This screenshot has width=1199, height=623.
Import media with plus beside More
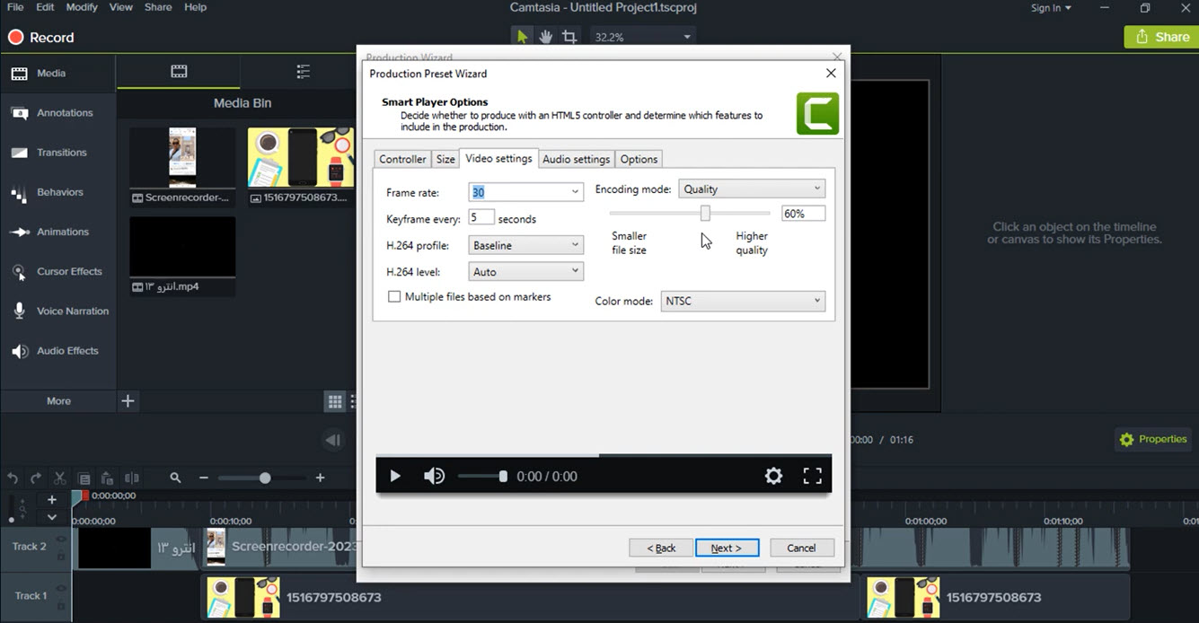click(x=128, y=401)
